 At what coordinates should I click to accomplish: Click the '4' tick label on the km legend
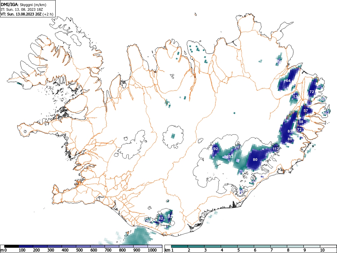(222, 250)
